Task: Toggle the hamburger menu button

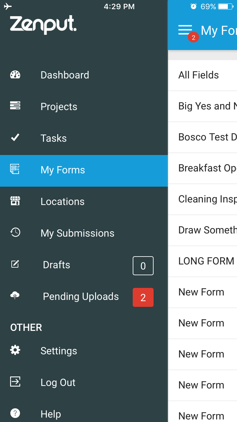Action: pyautogui.click(x=185, y=30)
